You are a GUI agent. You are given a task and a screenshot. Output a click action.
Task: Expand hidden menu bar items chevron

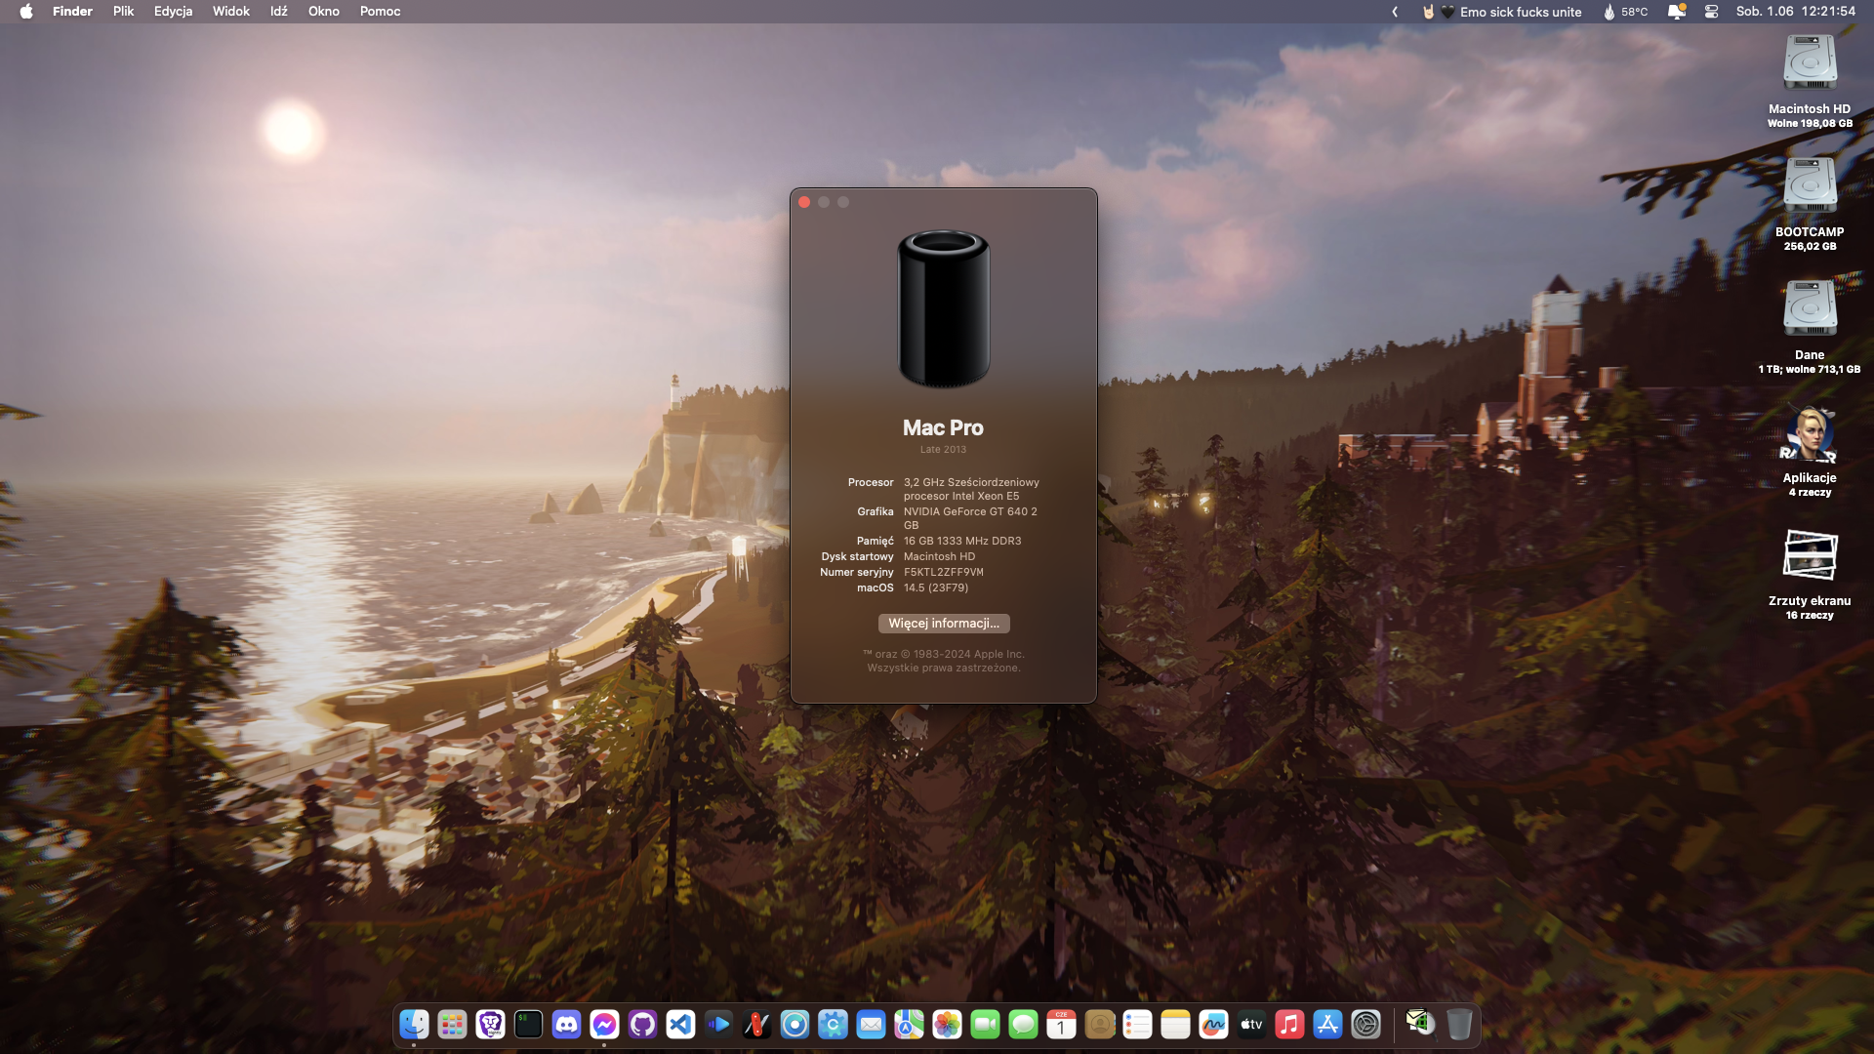[1395, 12]
